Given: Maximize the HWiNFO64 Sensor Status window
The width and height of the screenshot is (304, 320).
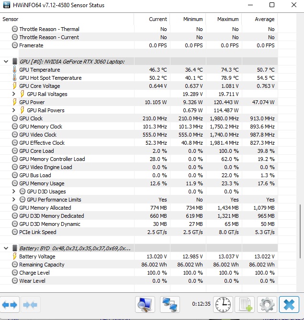Looking at the screenshot, I should tap(272, 5).
